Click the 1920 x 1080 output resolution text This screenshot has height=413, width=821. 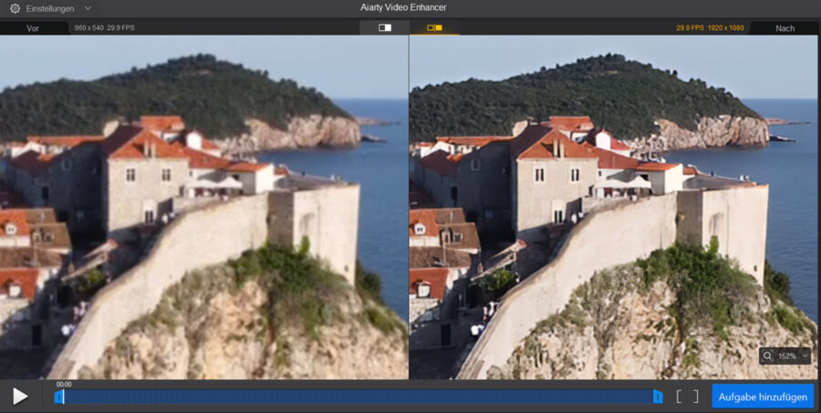point(726,27)
